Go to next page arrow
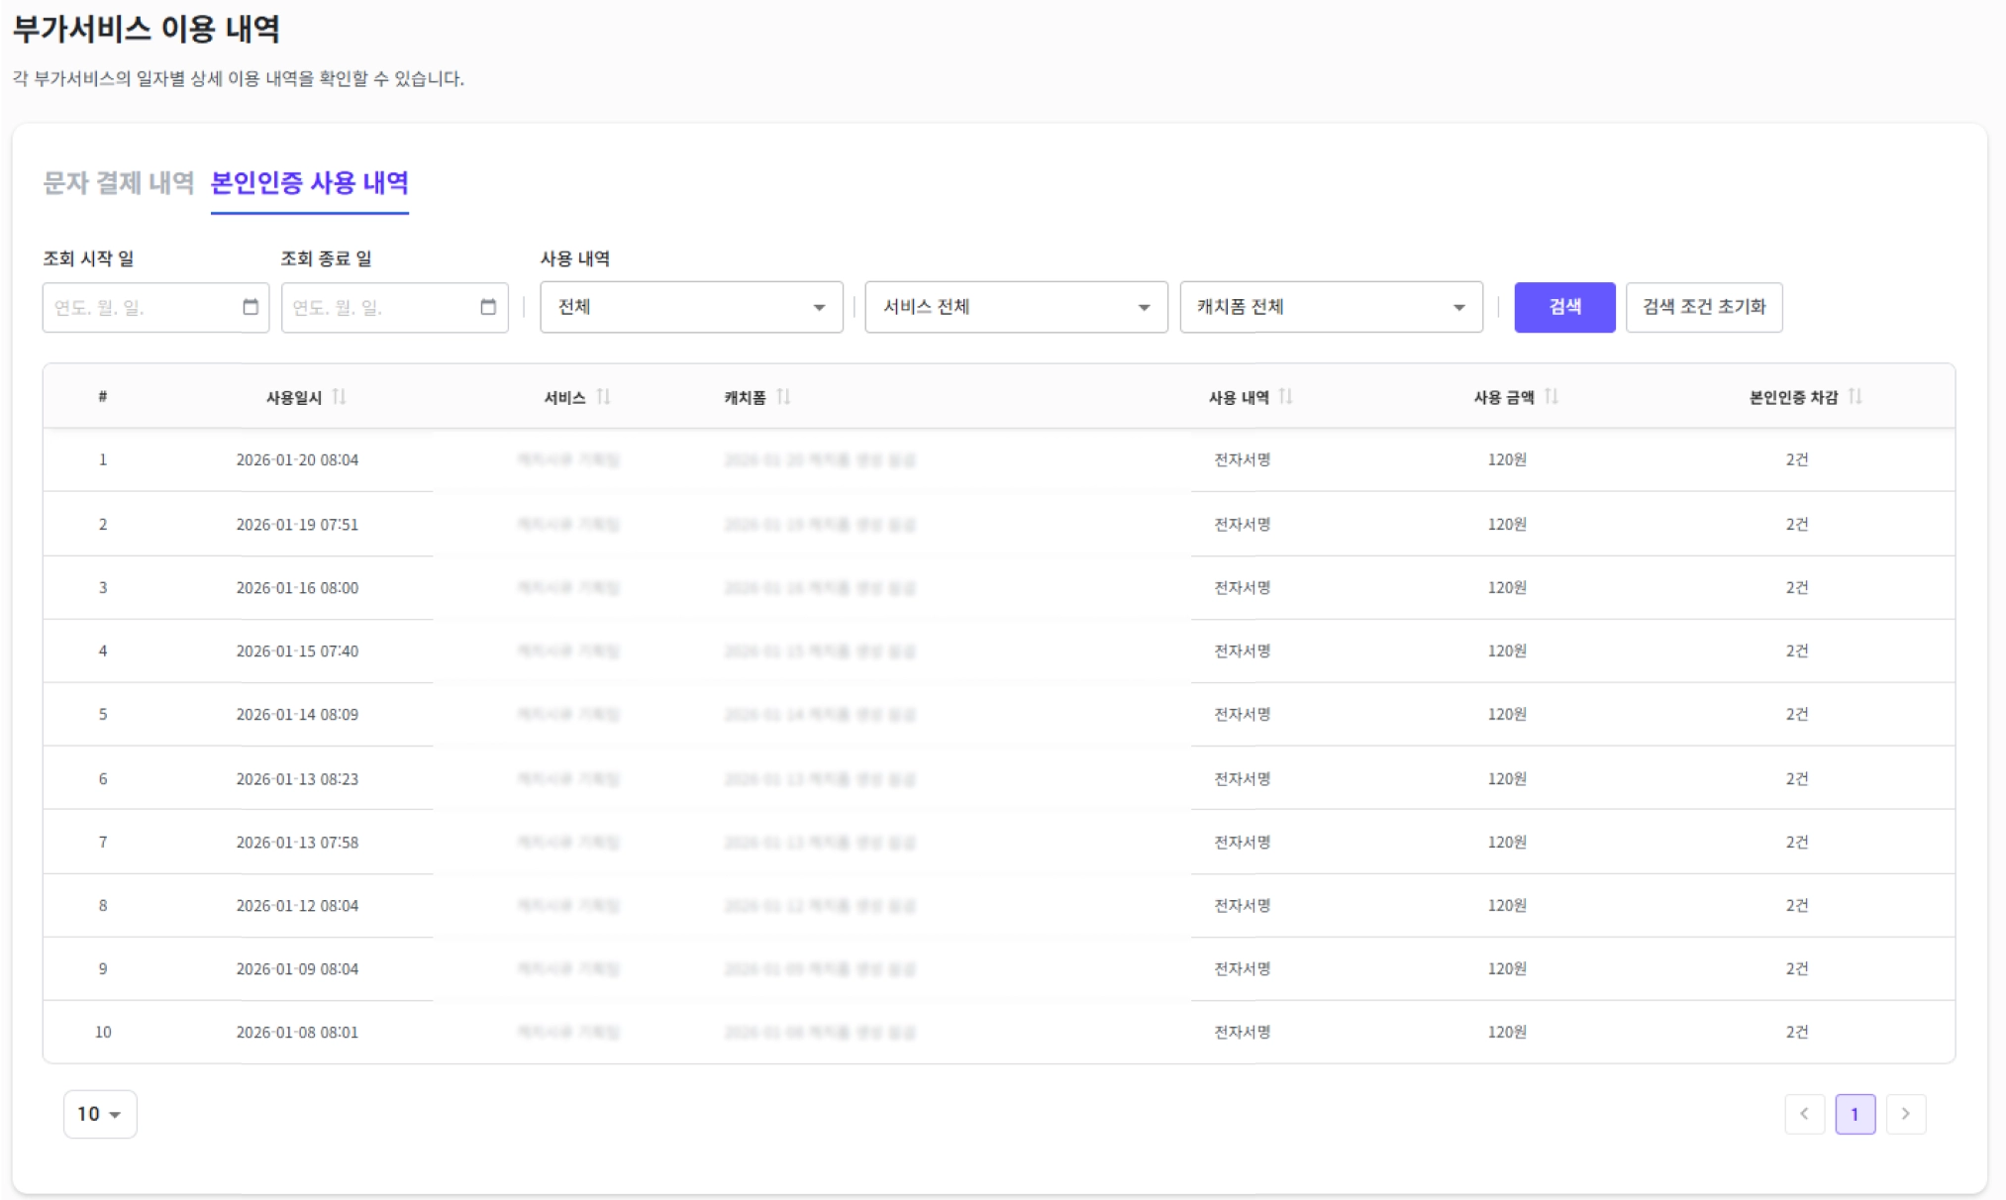 point(1905,1114)
